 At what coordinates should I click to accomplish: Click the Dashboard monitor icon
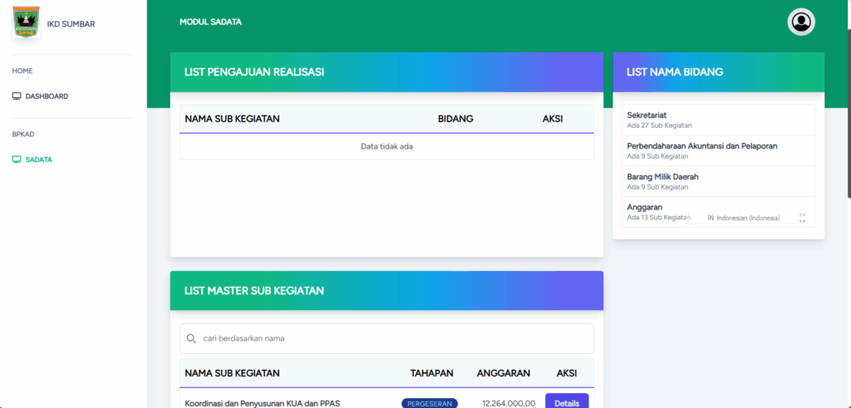tap(17, 96)
